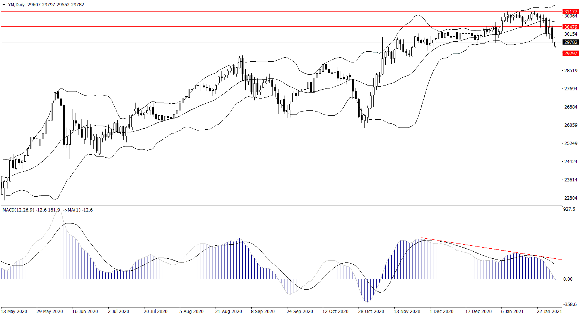The width and height of the screenshot is (583, 316).
Task: Click the 22 Jan 2021 date label
Action: click(x=549, y=311)
